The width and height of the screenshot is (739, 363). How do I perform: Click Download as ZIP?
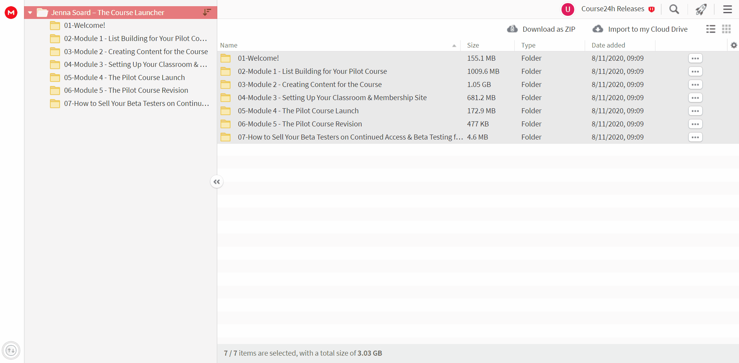[541, 29]
